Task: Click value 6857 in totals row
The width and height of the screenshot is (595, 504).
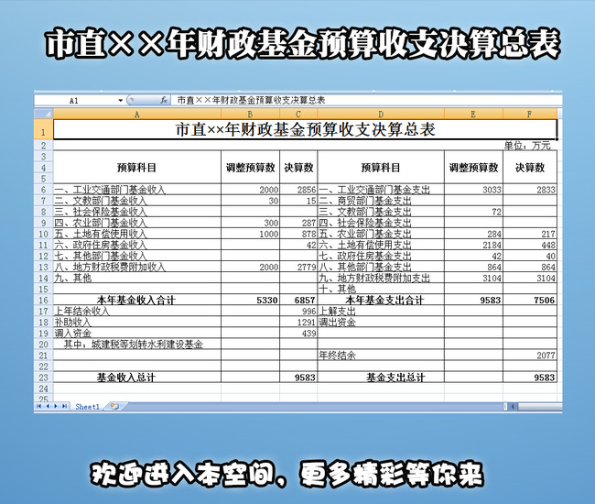Action: (x=305, y=300)
